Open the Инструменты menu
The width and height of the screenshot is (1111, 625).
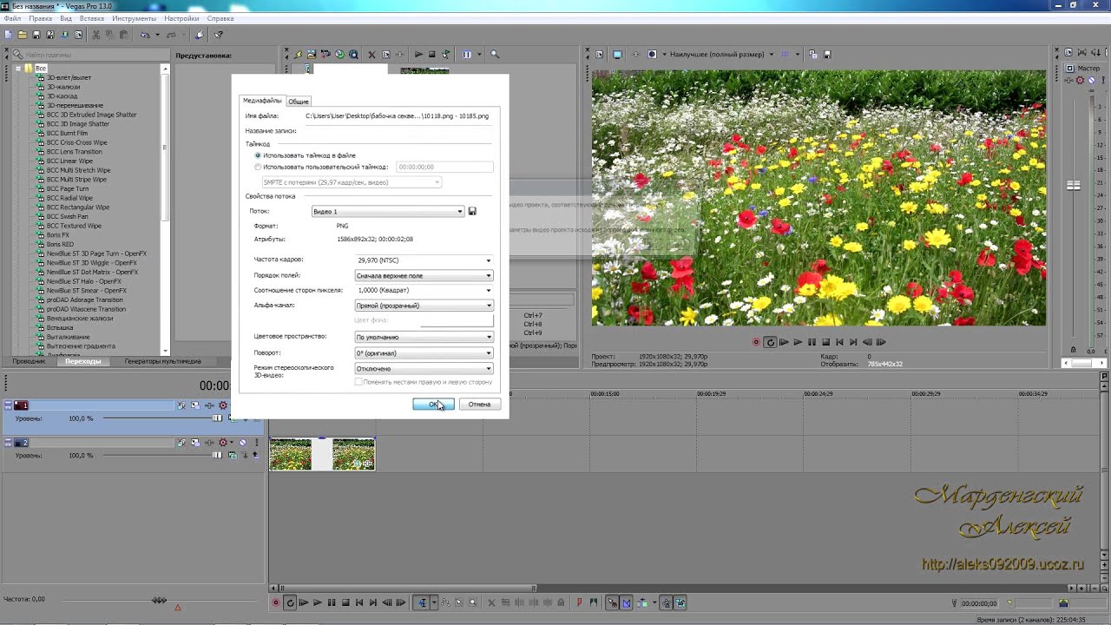click(x=134, y=18)
